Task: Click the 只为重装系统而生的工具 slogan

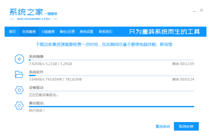Action: pos(164,32)
